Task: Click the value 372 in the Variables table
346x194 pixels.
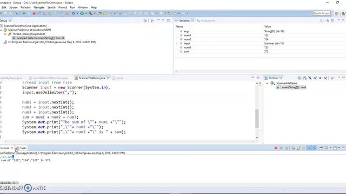Action: pyautogui.click(x=267, y=52)
